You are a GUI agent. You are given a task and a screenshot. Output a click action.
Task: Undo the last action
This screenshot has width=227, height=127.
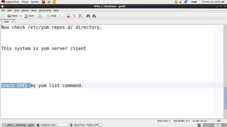[51, 16]
